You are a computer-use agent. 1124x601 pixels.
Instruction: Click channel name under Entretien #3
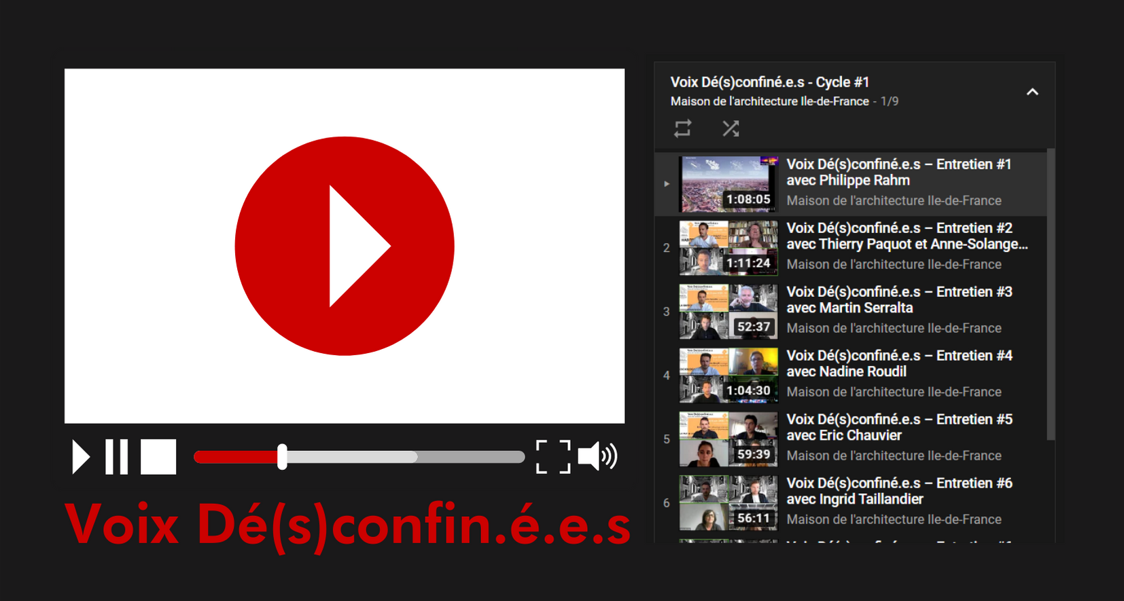(894, 328)
